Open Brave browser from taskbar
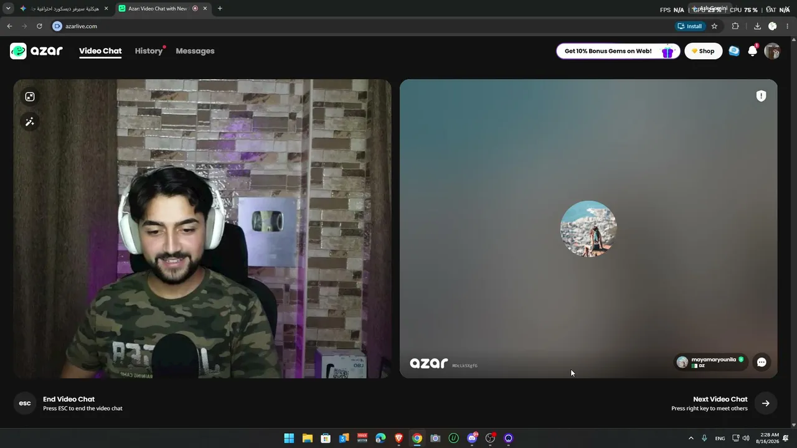The width and height of the screenshot is (797, 448). [x=398, y=438]
